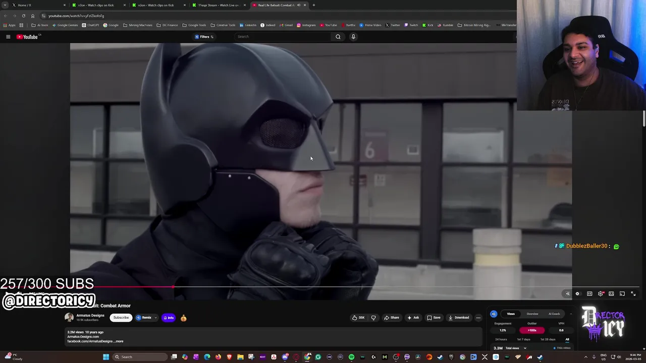Switch to the 11espi Stream browser tab

(219, 5)
